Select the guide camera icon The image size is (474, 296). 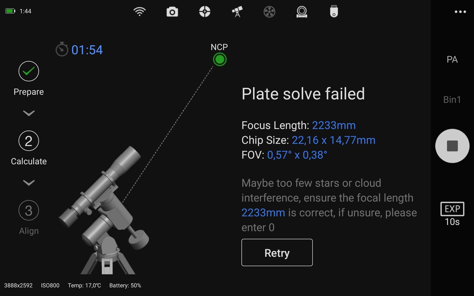pos(301,11)
